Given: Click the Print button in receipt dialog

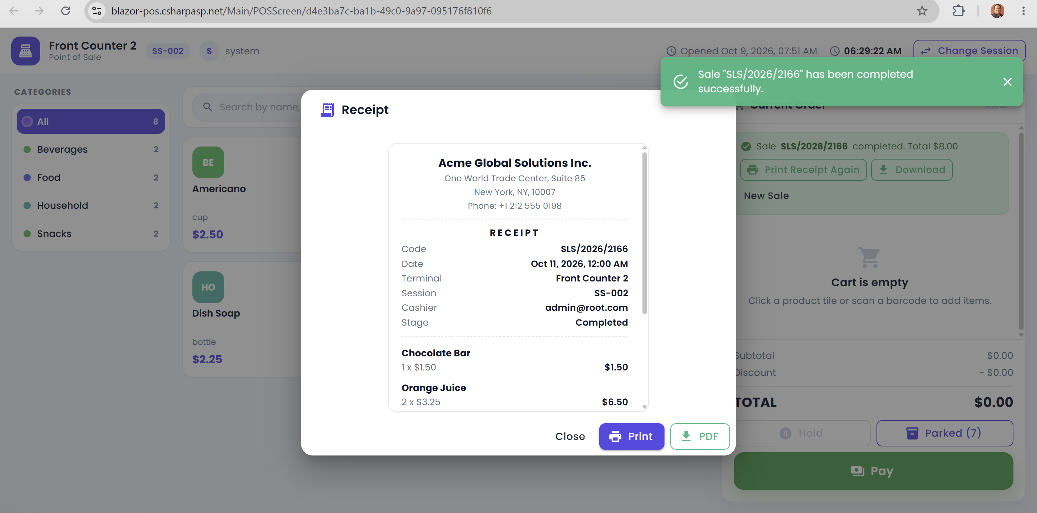Looking at the screenshot, I should click(x=631, y=436).
